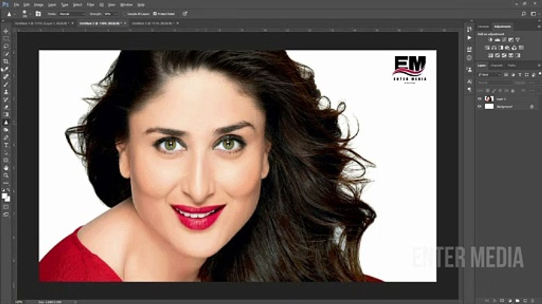Switch to the Channels tab
The height and width of the screenshot is (304, 542).
(x=497, y=65)
